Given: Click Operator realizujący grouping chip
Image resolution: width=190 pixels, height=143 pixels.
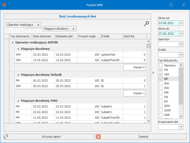Looking at the screenshot, I should click(24, 25).
